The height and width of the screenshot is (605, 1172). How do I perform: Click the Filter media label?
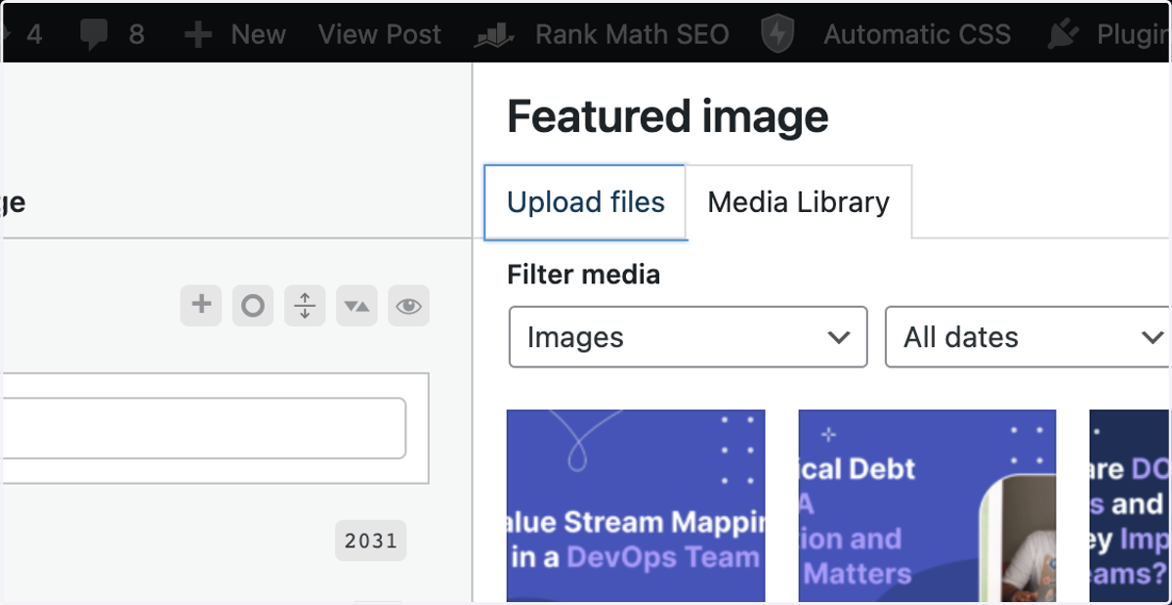[584, 275]
